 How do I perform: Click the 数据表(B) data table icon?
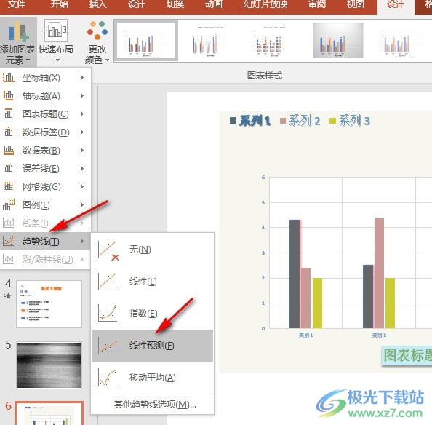(x=8, y=150)
